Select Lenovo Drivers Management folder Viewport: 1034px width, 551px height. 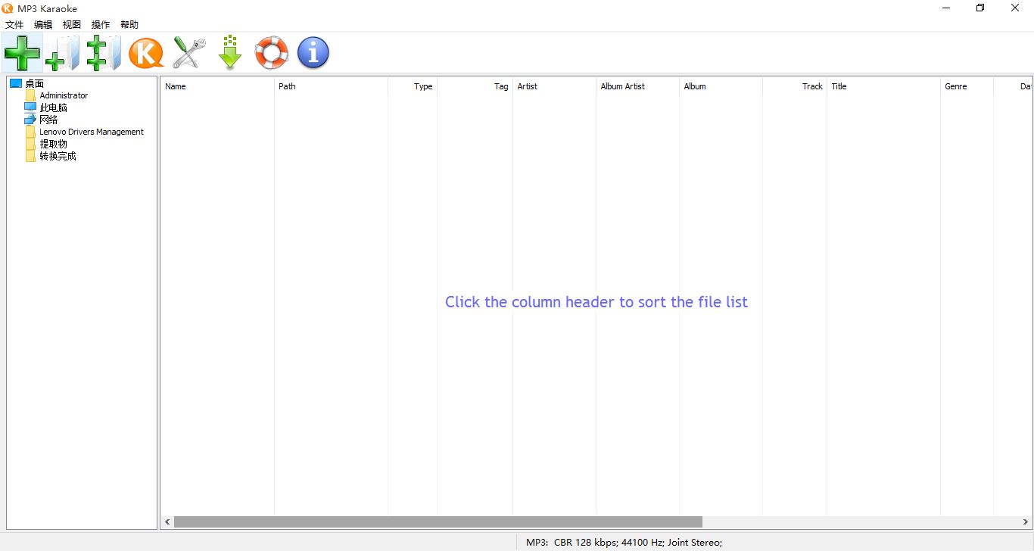click(x=92, y=132)
